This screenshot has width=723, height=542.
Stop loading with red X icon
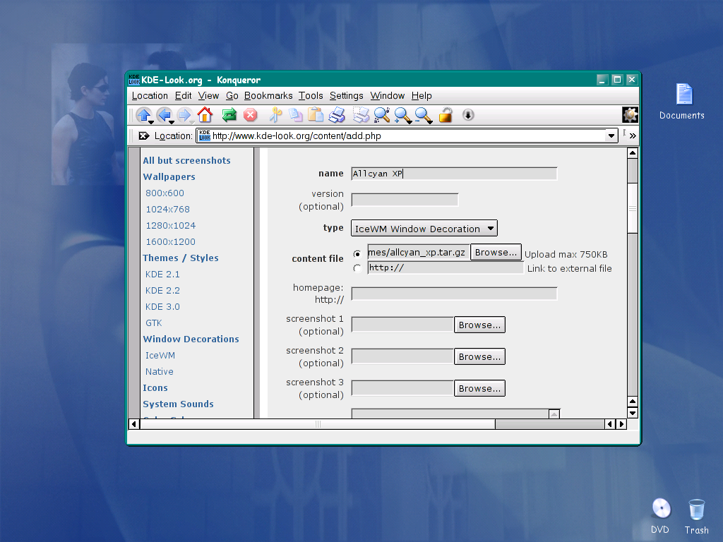click(x=250, y=115)
